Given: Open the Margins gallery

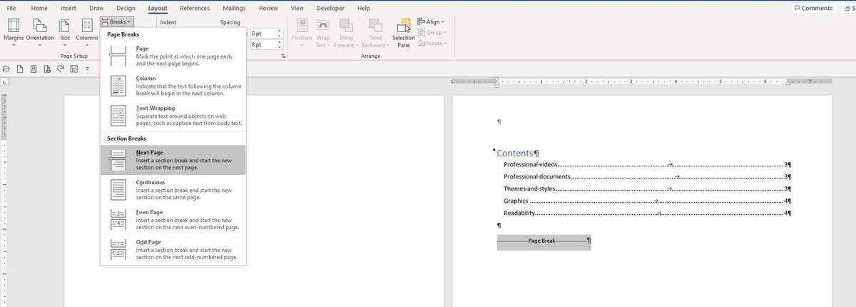Looking at the screenshot, I should [14, 31].
